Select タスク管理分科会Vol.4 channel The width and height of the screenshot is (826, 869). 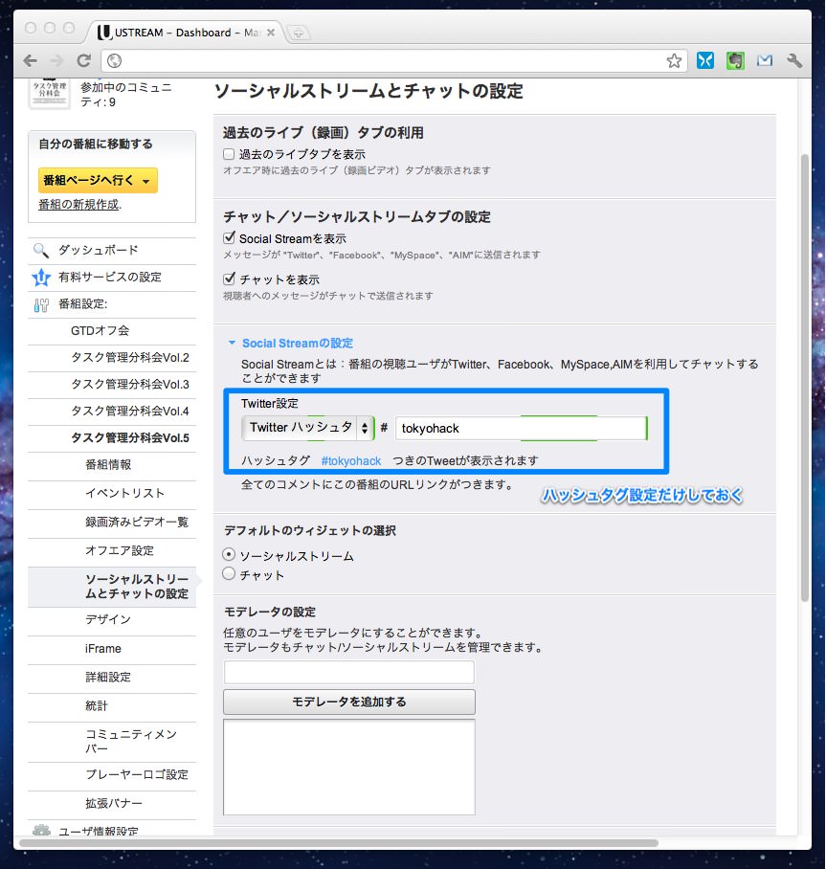(x=130, y=411)
